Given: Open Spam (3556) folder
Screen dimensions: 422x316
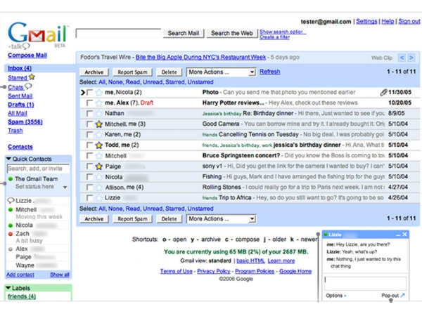Looking at the screenshot, I should (x=25, y=122).
